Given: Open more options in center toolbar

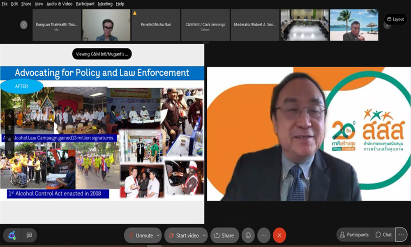Looking at the screenshot, I should point(264,235).
